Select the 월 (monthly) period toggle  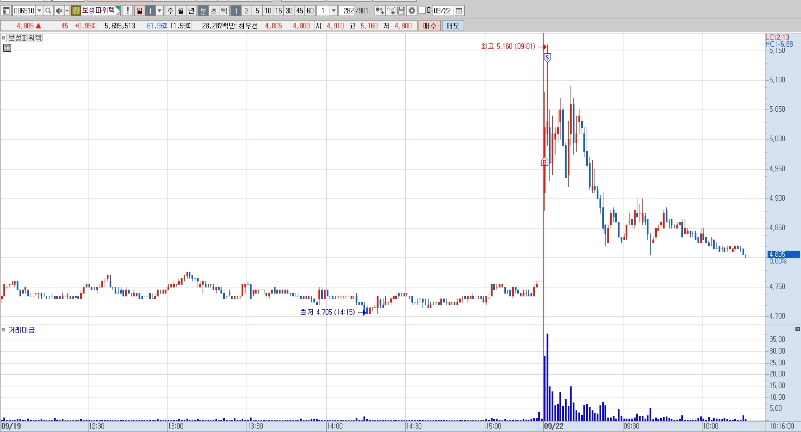tap(180, 11)
